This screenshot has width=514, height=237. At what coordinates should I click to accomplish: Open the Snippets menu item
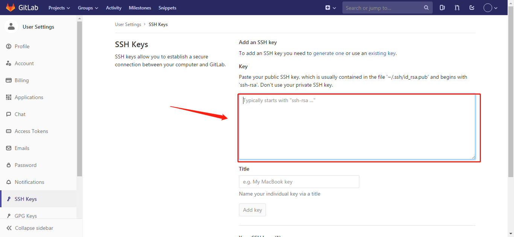tap(167, 8)
